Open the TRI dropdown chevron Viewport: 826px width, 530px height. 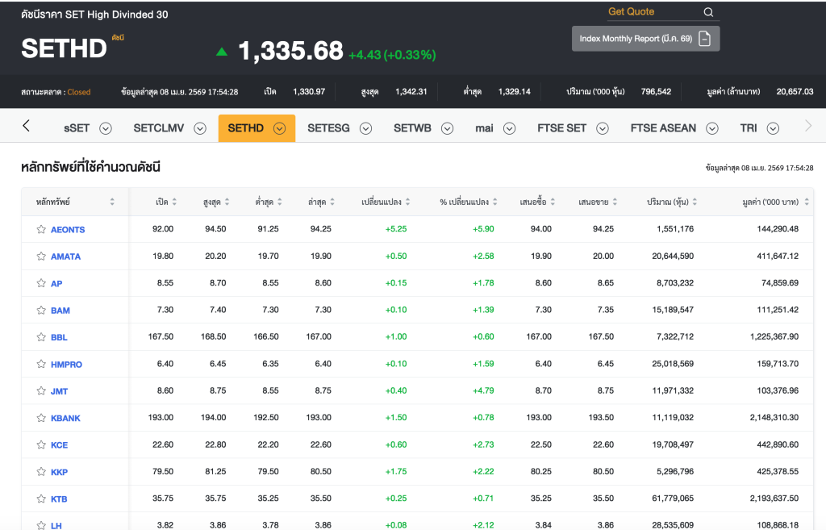(773, 128)
